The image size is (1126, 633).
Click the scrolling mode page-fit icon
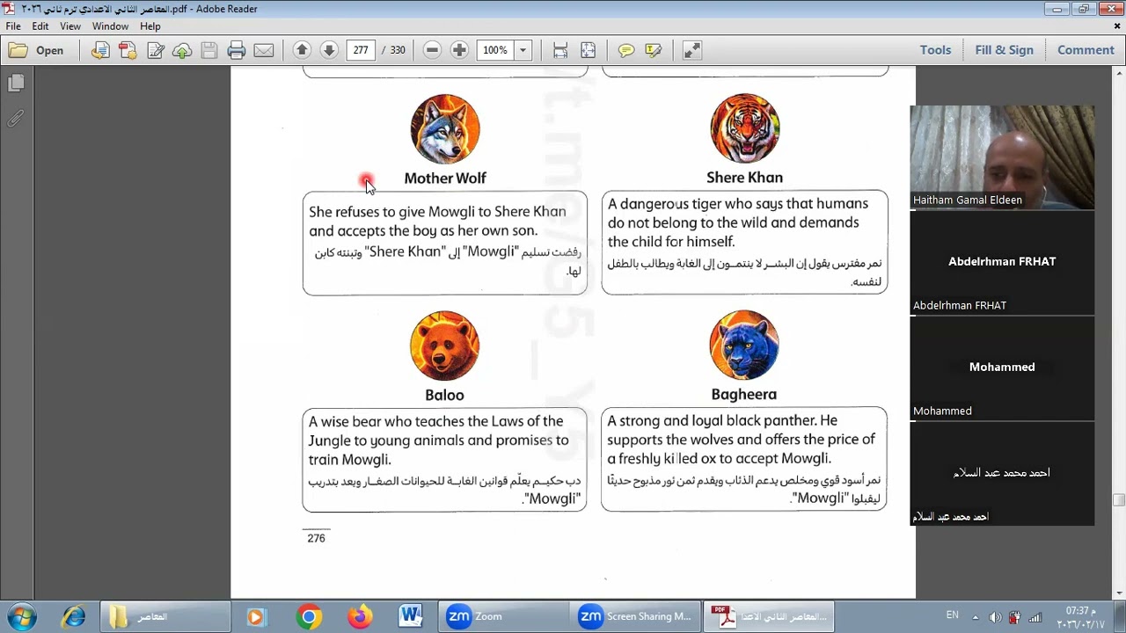click(x=560, y=50)
